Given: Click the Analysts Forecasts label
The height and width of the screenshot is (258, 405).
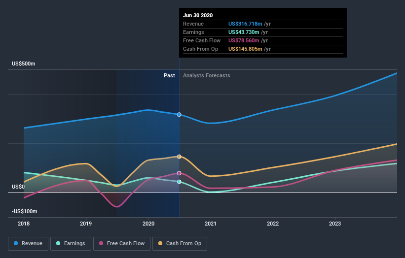Looking at the screenshot, I should coord(207,75).
